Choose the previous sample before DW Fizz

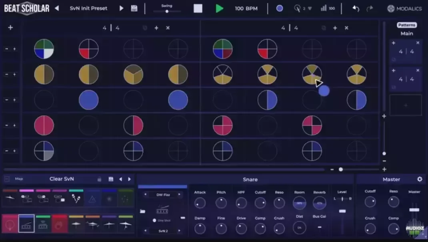145,194
